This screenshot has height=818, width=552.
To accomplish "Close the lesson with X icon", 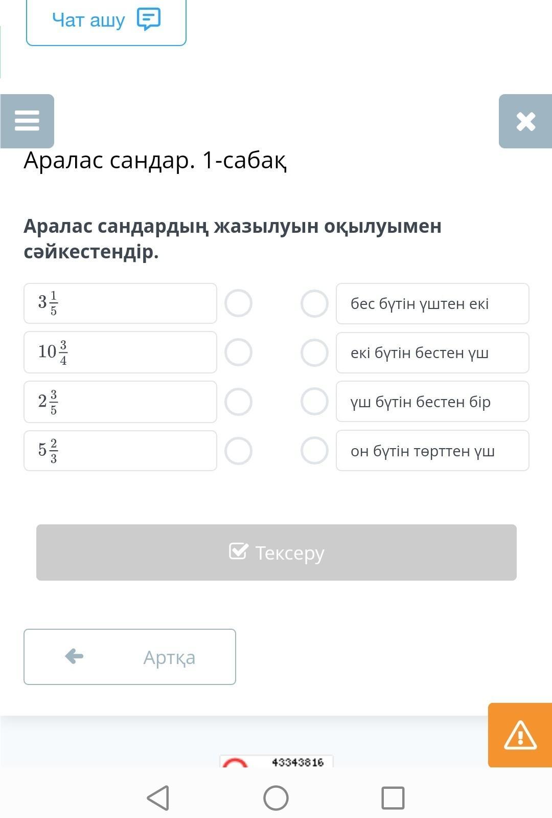I will (525, 121).
